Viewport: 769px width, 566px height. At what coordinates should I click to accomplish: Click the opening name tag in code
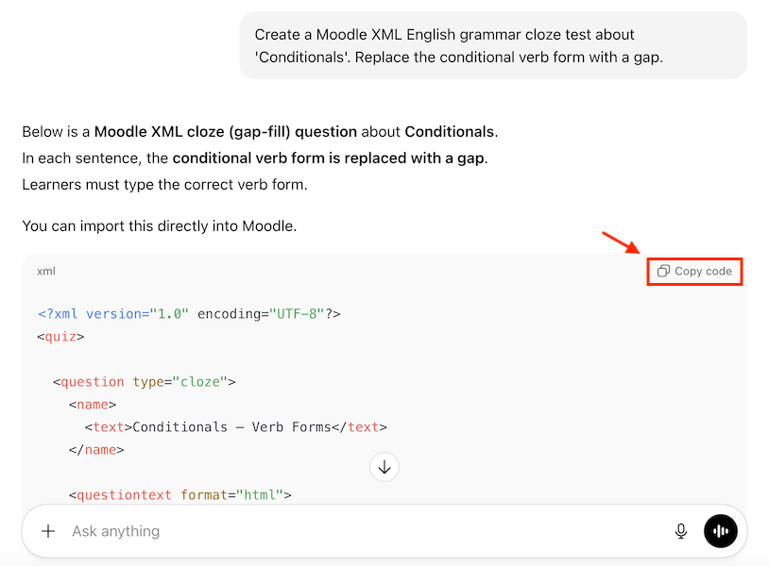click(93, 405)
